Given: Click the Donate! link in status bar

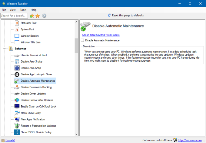Looking at the screenshot, I should (x=10, y=140).
